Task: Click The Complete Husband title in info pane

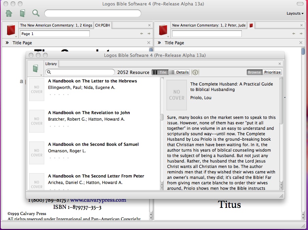Action: click(x=232, y=87)
